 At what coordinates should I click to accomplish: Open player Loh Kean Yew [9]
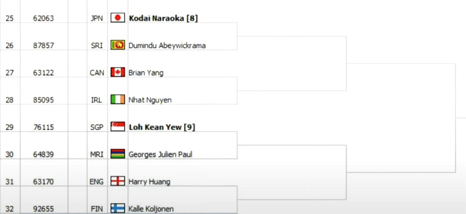tap(162, 127)
